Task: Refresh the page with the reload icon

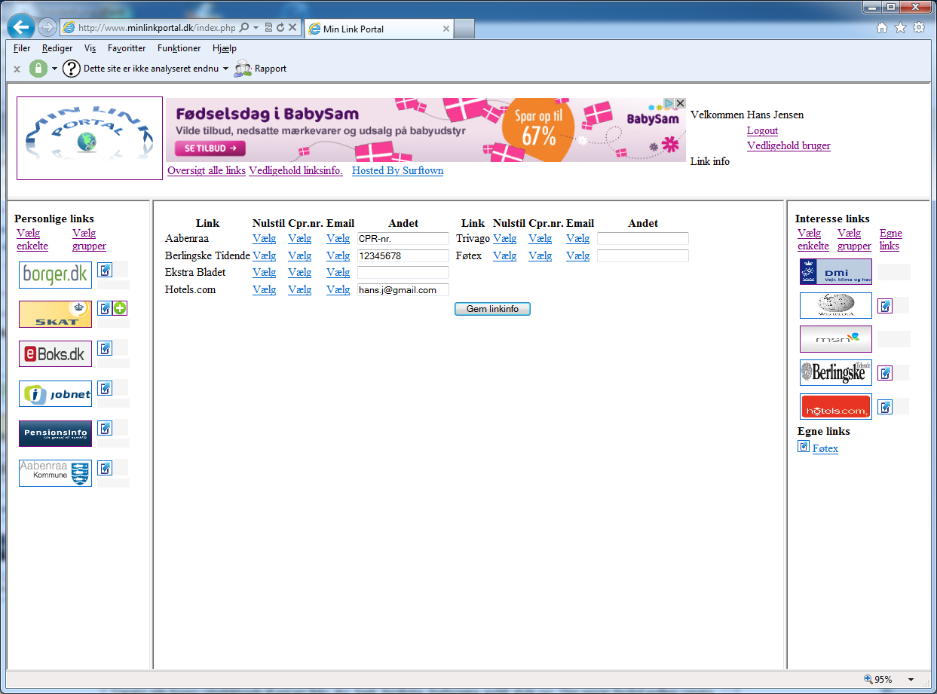Action: pyautogui.click(x=280, y=27)
